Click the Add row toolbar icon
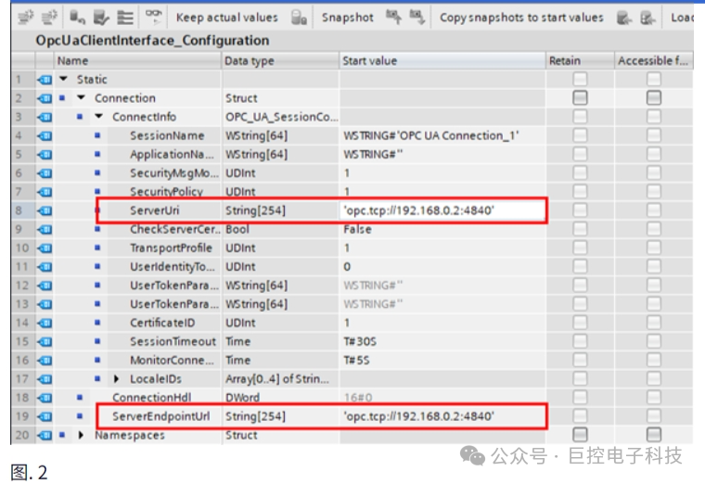 point(48,18)
